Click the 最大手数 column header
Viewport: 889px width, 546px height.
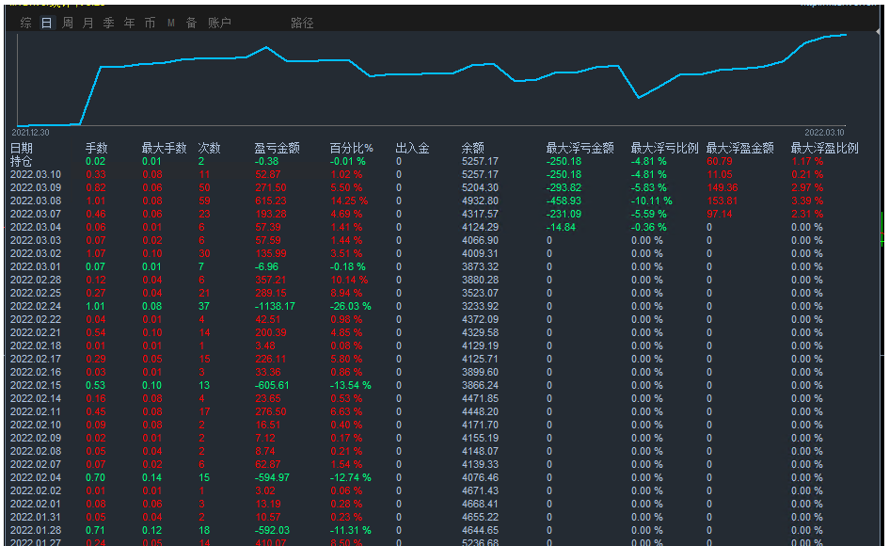(x=164, y=148)
